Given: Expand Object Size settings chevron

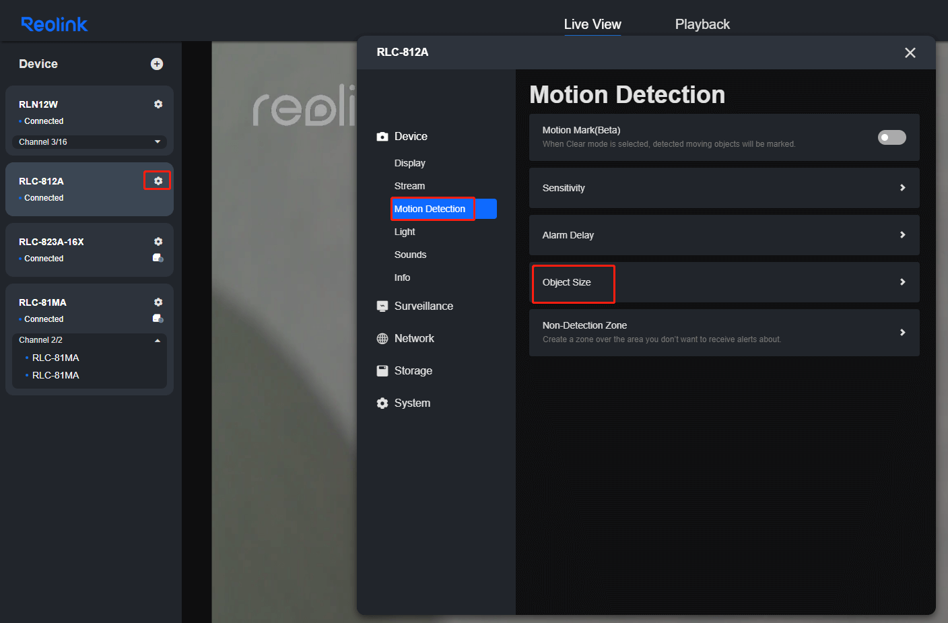Looking at the screenshot, I should pos(903,282).
